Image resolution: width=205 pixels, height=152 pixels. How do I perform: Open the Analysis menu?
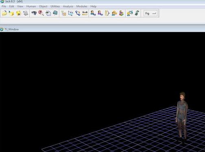[x=68, y=7]
